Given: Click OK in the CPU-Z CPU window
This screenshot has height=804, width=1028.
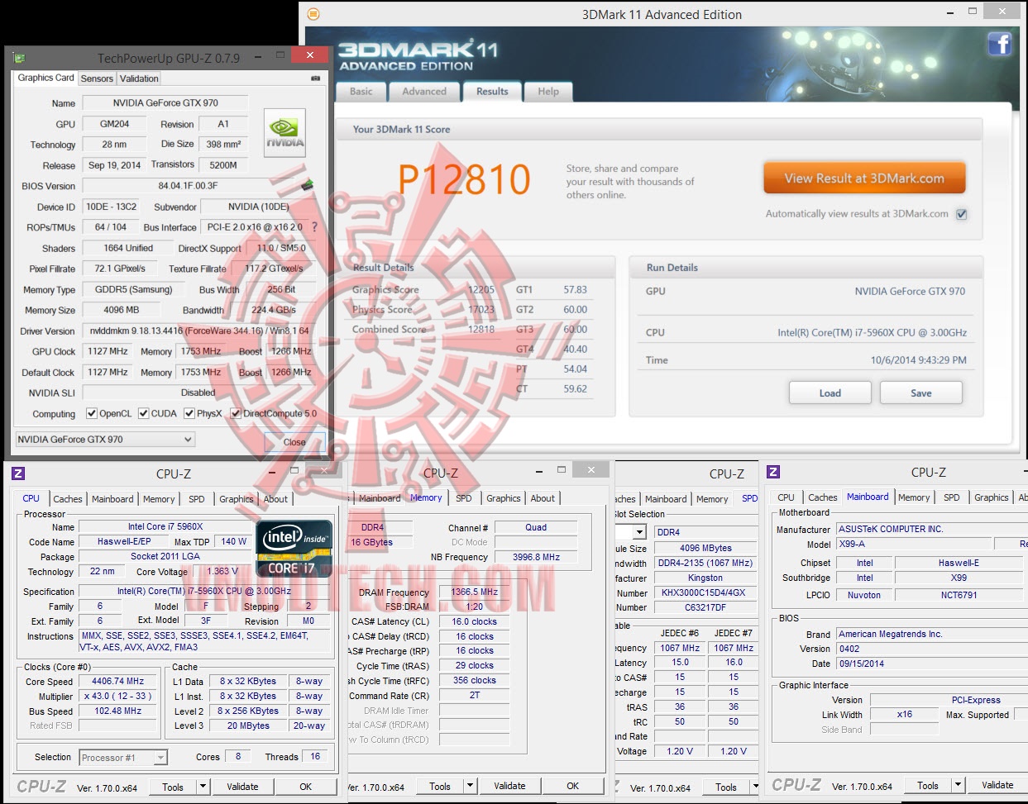Looking at the screenshot, I should [x=306, y=787].
